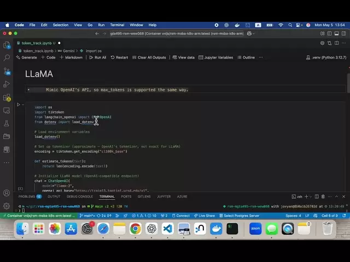
Task: Switch to the Debug Console tab
Action: tap(80, 196)
